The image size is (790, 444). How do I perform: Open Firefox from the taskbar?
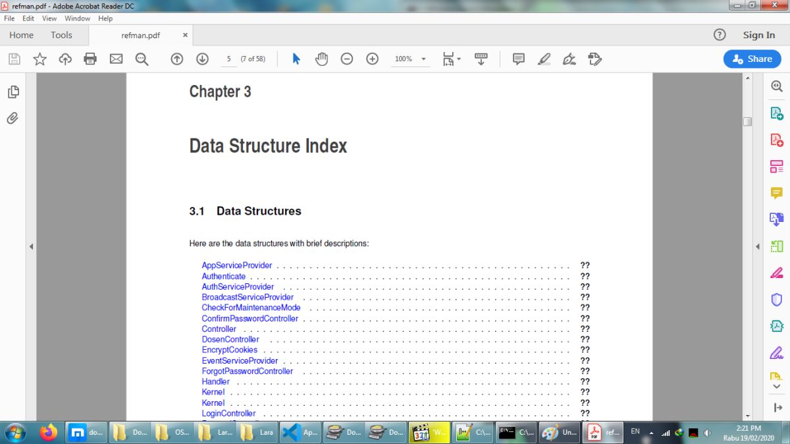[49, 433]
